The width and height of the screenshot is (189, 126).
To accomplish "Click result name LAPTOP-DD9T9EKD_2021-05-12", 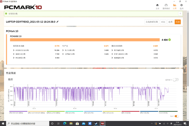I will point(31,22).
